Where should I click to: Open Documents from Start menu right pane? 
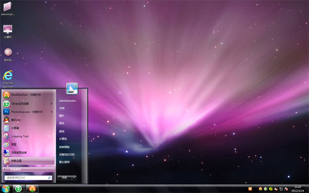coord(62,108)
